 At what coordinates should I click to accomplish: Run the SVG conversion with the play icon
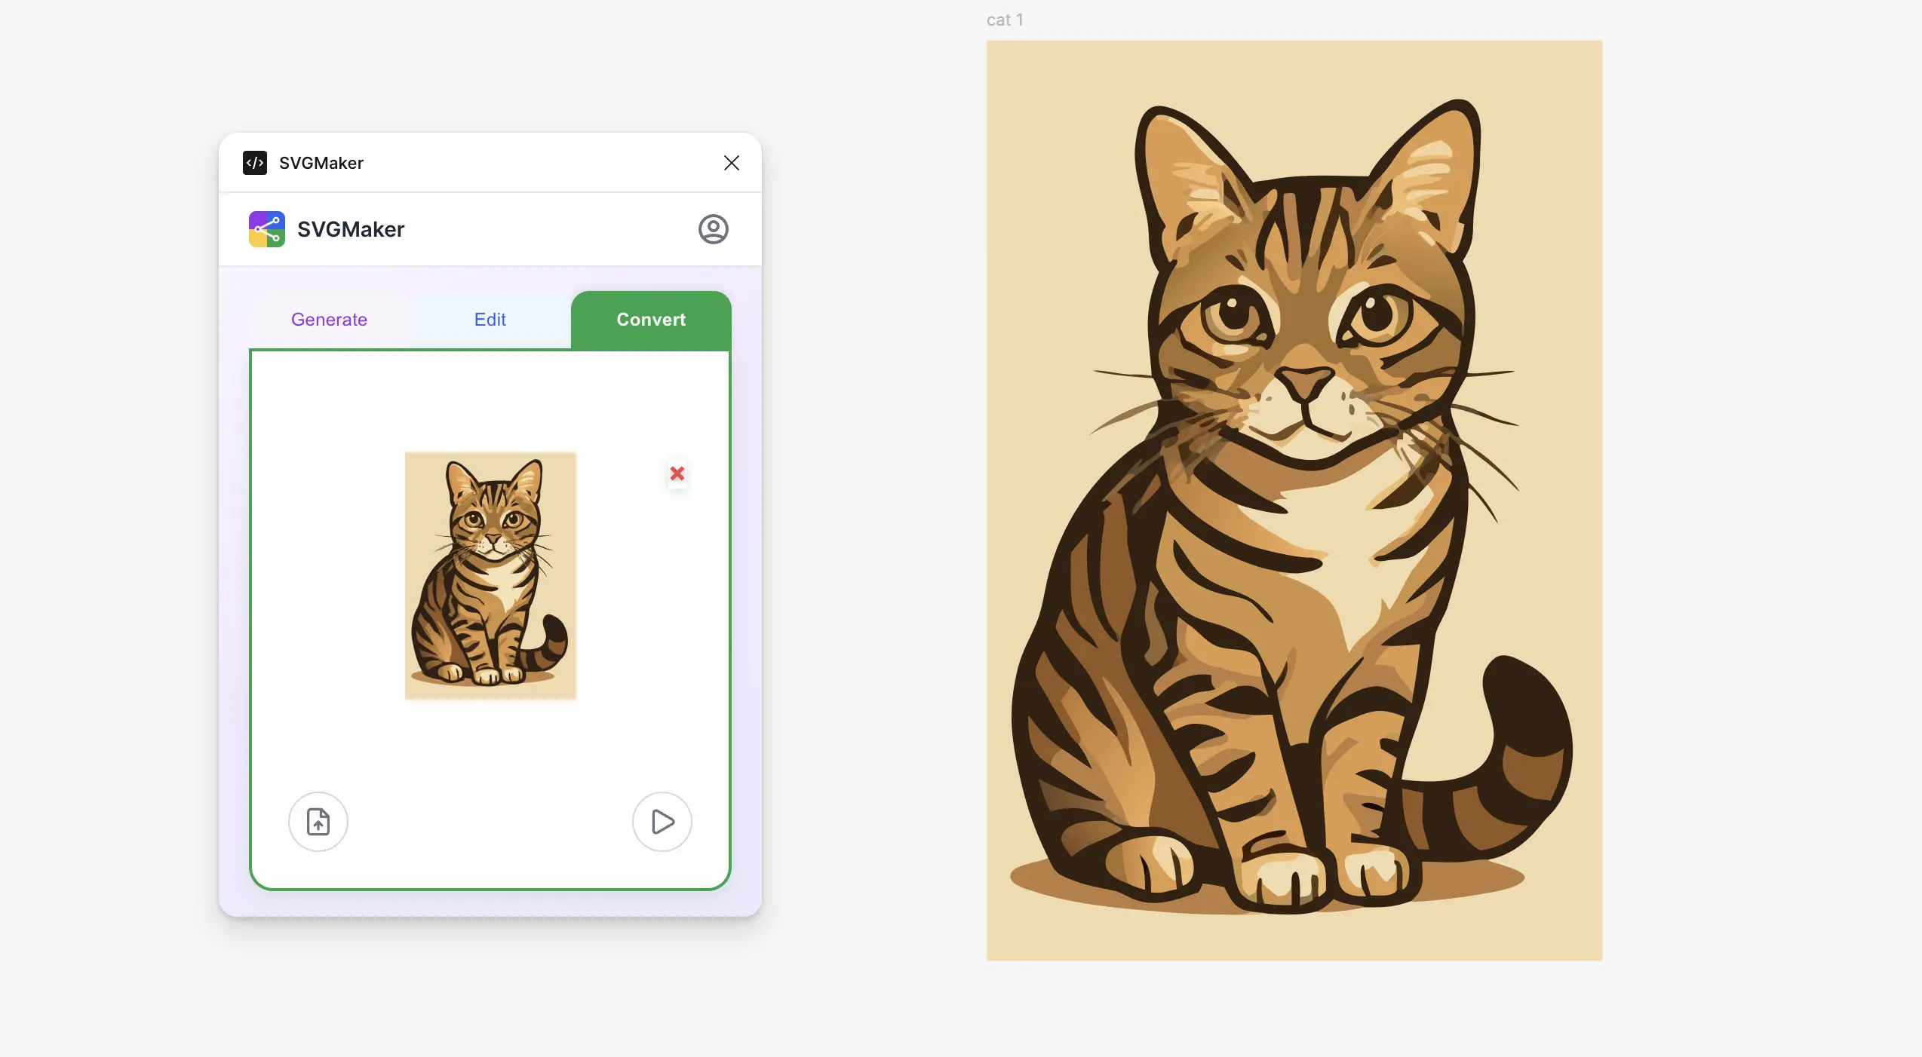point(662,822)
